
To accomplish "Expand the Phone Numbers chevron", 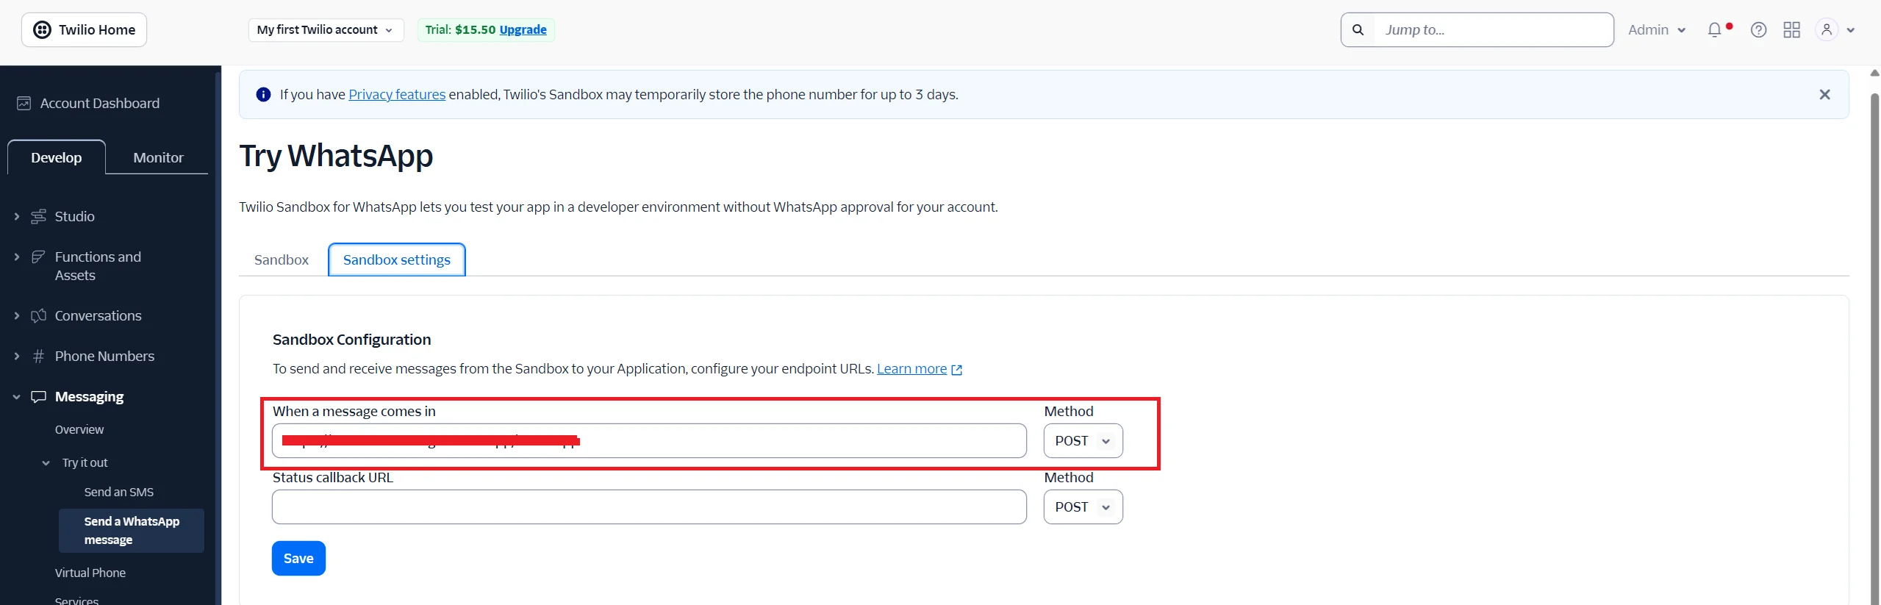I will [17, 357].
